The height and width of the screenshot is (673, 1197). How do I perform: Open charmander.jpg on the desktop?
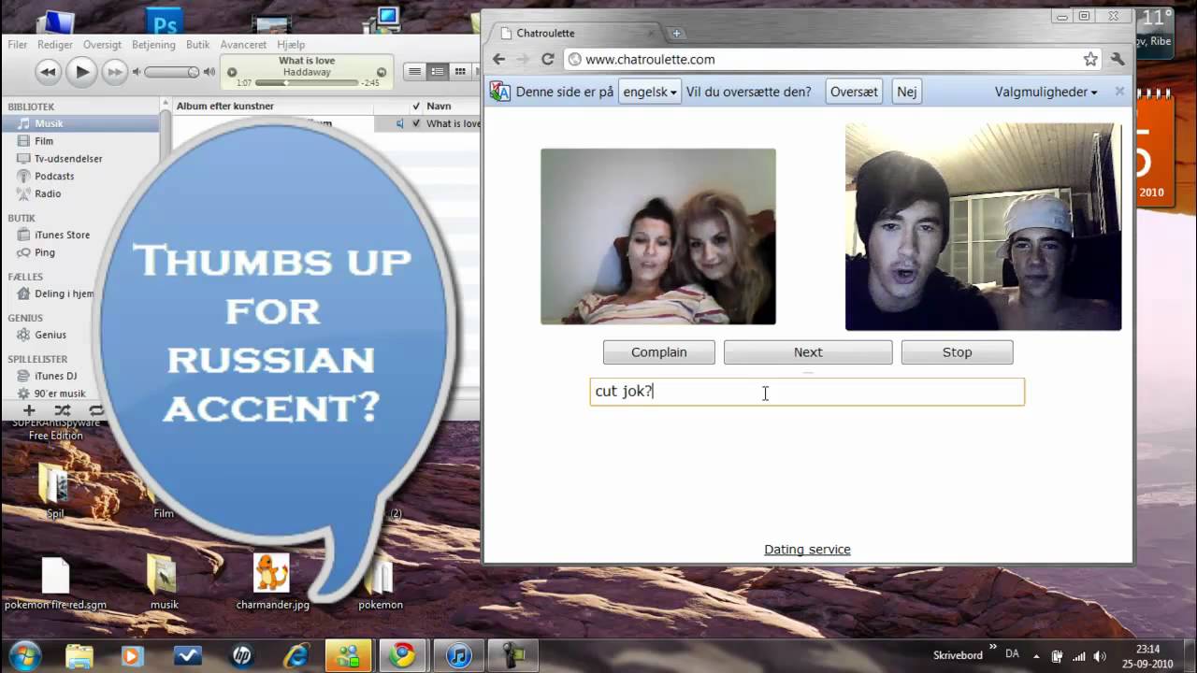pos(272,582)
